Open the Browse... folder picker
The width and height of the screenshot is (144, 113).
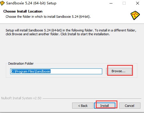pyautogui.click(x=119, y=71)
